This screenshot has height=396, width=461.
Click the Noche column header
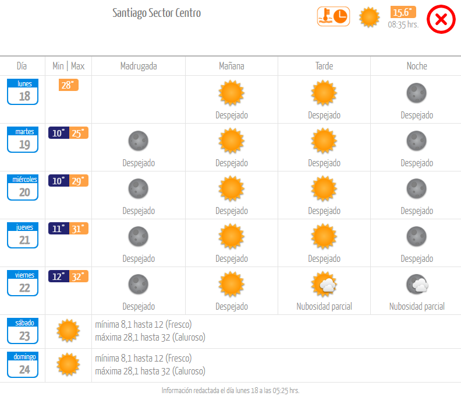click(417, 66)
